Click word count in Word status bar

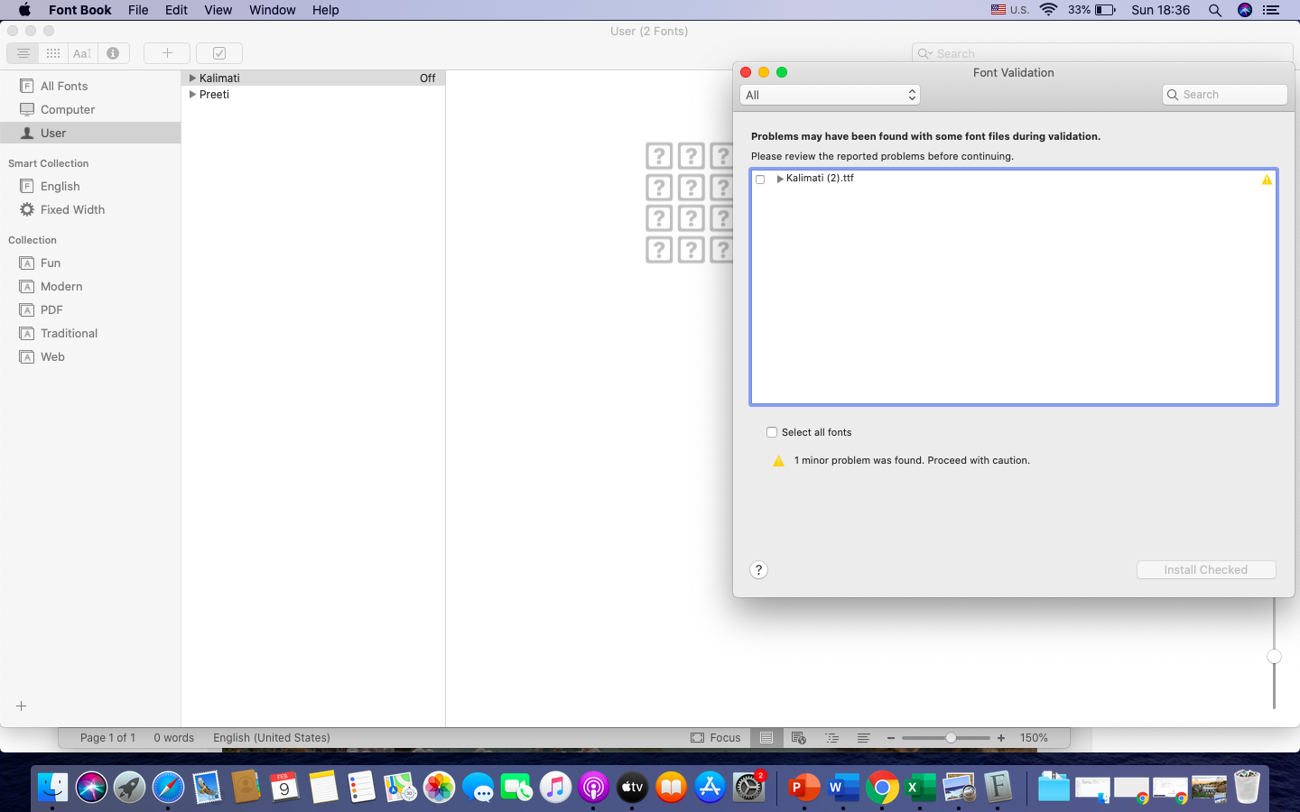[174, 738]
